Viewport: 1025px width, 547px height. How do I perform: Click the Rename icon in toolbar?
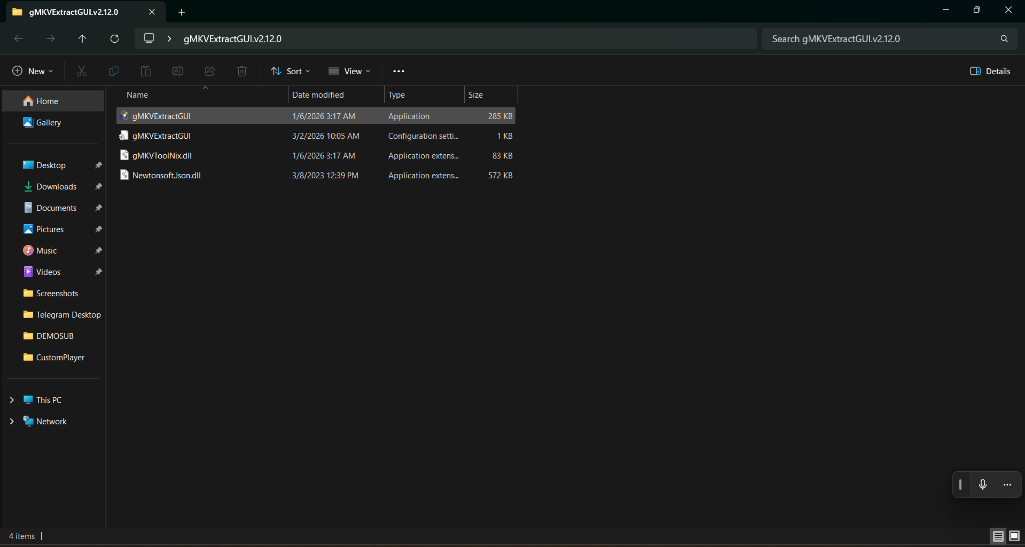coord(177,71)
